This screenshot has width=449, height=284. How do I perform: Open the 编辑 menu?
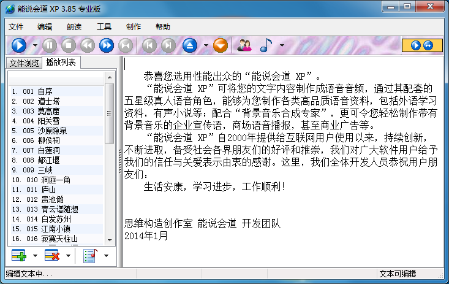tap(45, 26)
